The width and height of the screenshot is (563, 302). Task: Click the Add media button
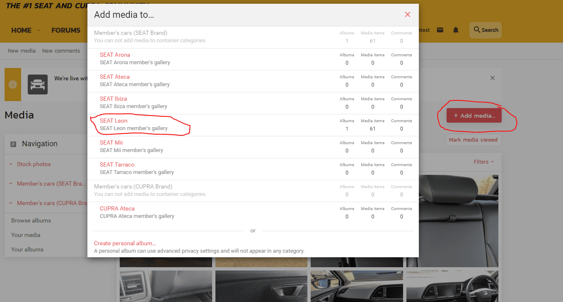pos(474,116)
